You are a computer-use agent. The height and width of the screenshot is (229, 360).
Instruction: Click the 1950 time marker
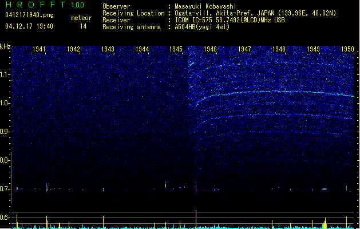tap(347, 49)
